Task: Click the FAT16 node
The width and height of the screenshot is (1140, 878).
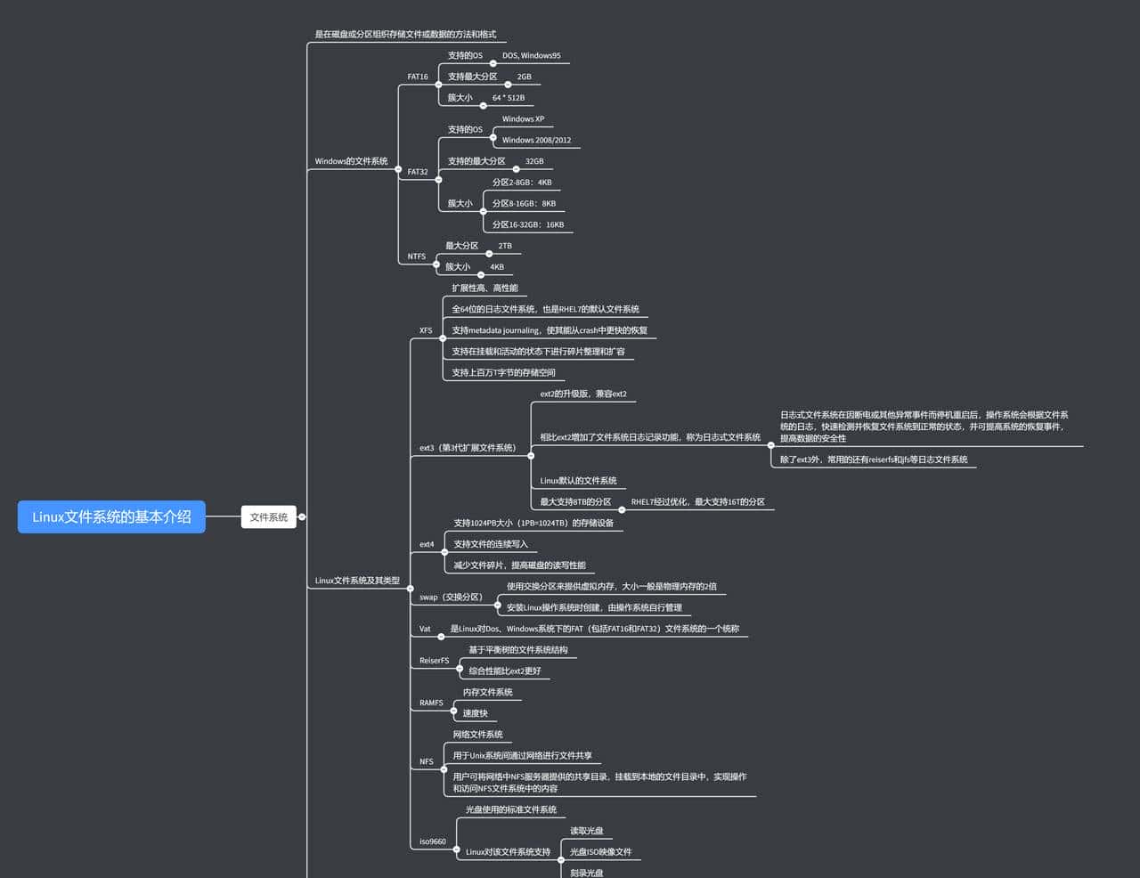Action: [417, 77]
